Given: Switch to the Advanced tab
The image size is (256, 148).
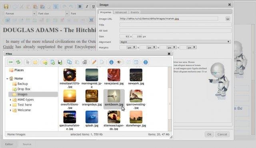Looking at the screenshot, I should (121, 12).
